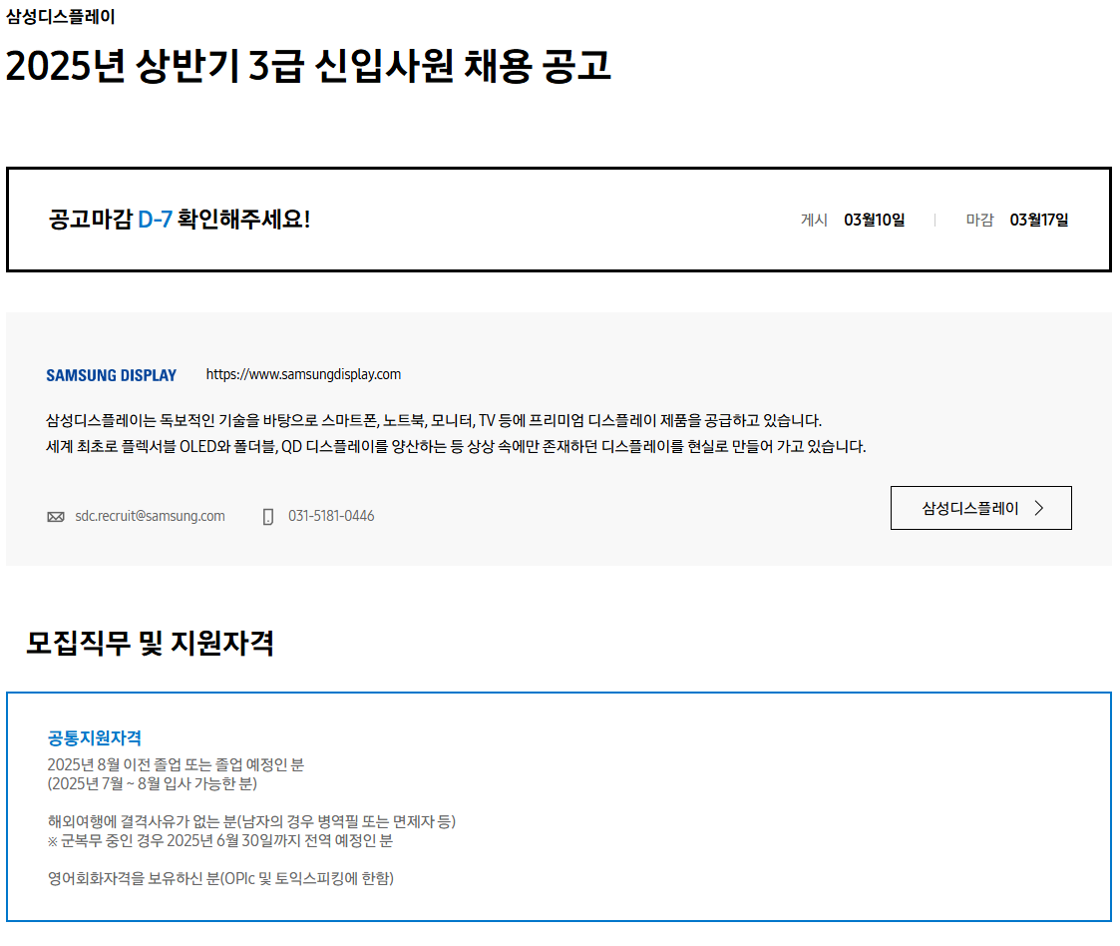Select the line (2025년 7월 ~ 8월 입사 가능한 분)

coord(153,783)
